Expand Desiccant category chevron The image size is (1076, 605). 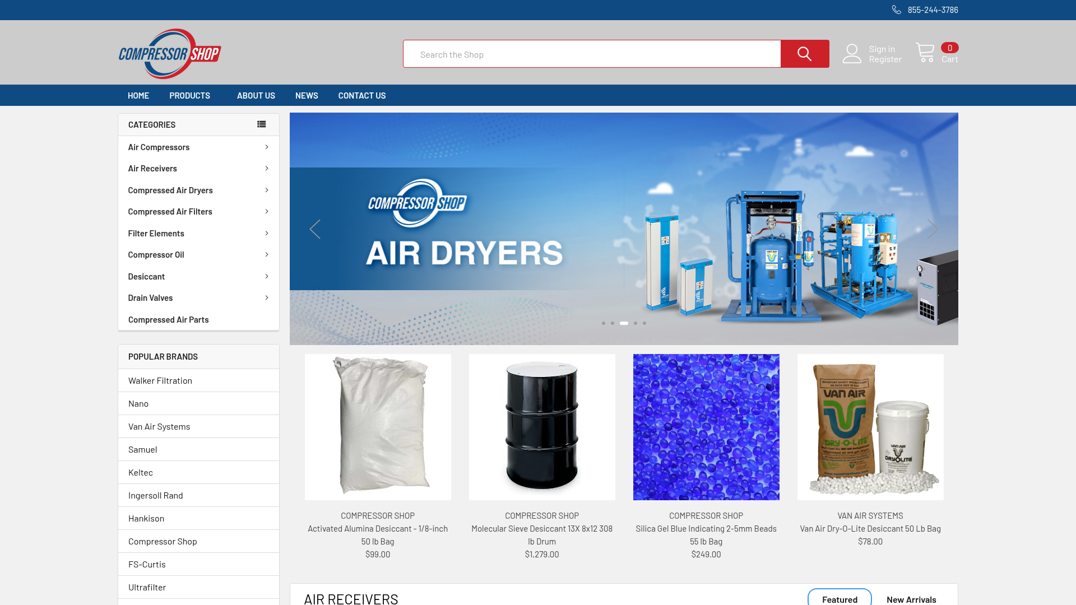[267, 277]
